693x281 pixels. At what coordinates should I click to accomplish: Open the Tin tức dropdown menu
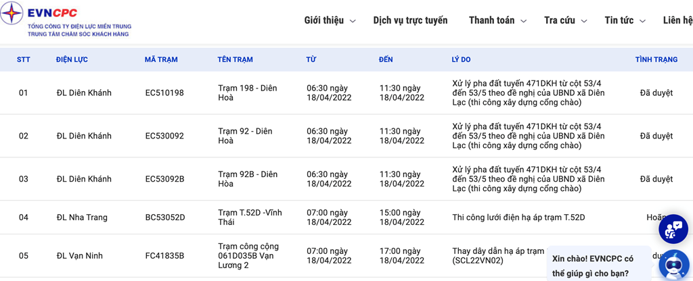(625, 20)
